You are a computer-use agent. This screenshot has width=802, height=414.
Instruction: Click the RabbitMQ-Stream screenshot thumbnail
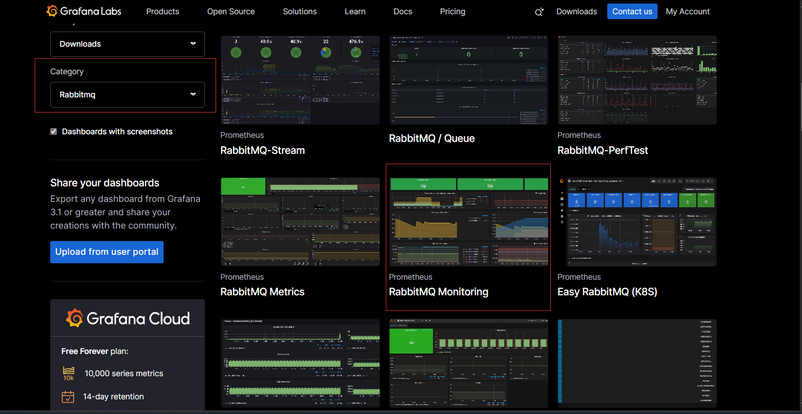coord(300,80)
